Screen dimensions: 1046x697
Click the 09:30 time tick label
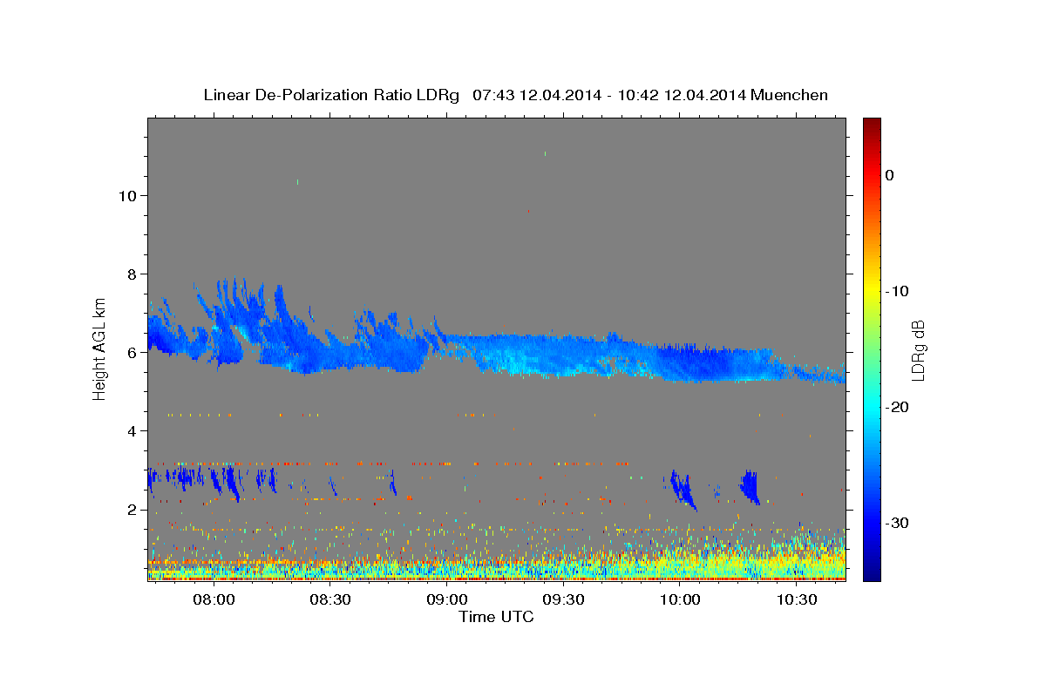[x=563, y=600]
